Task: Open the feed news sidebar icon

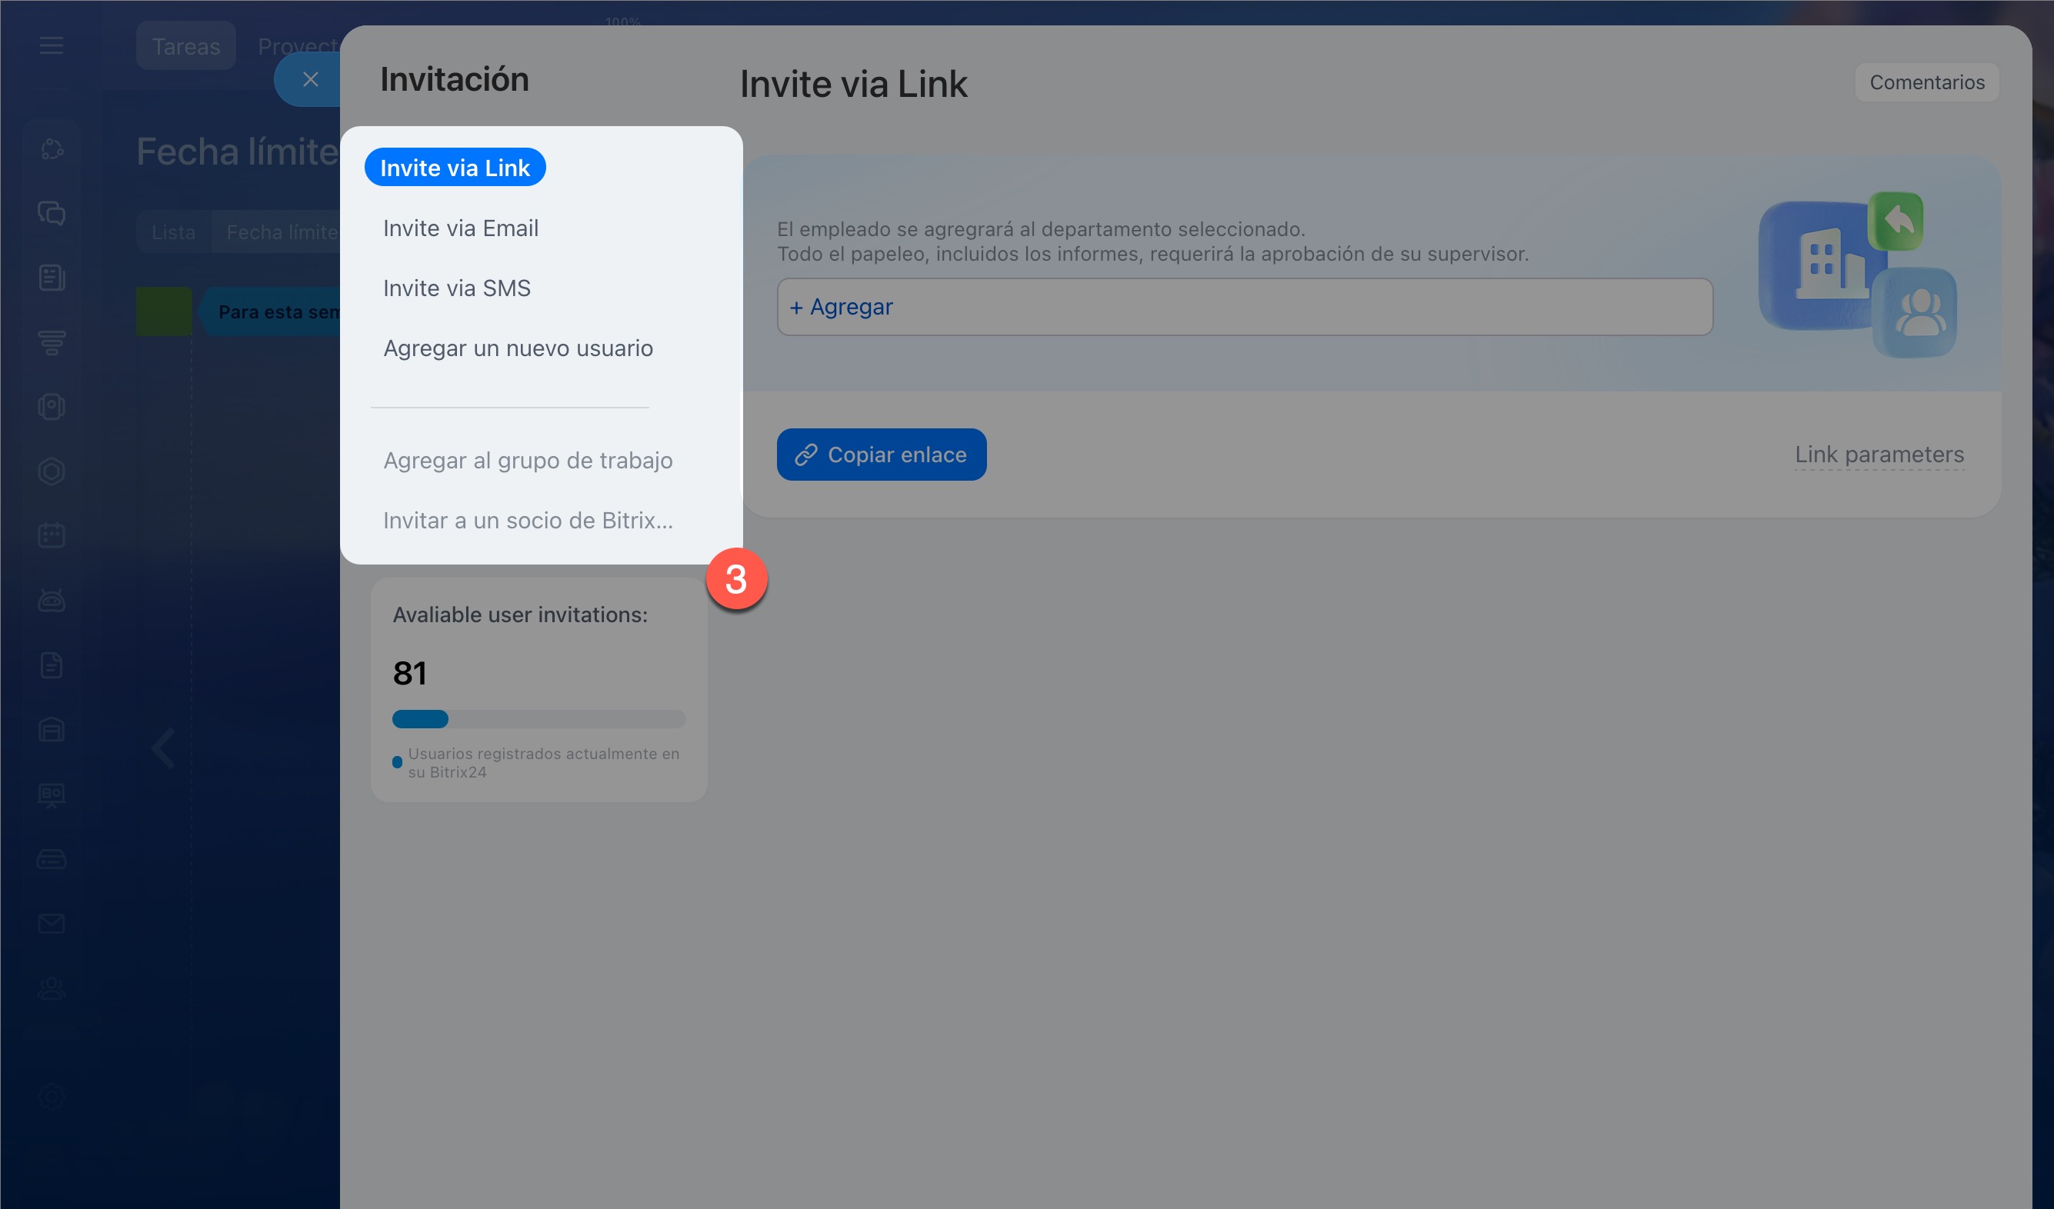Action: coord(52,278)
